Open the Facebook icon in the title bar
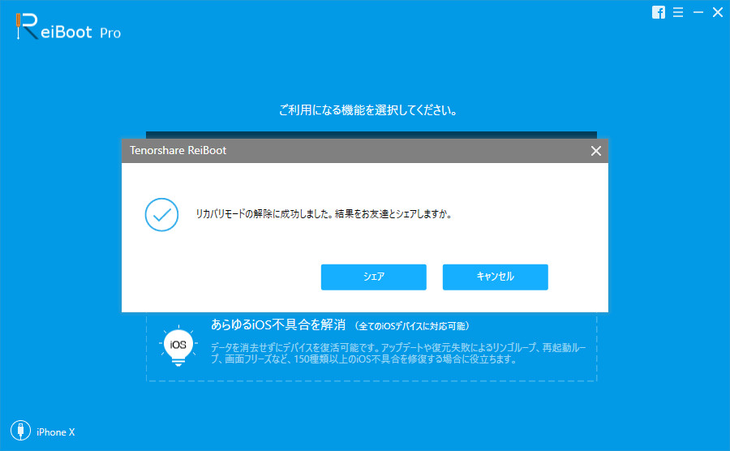The width and height of the screenshot is (730, 451). coord(659,12)
